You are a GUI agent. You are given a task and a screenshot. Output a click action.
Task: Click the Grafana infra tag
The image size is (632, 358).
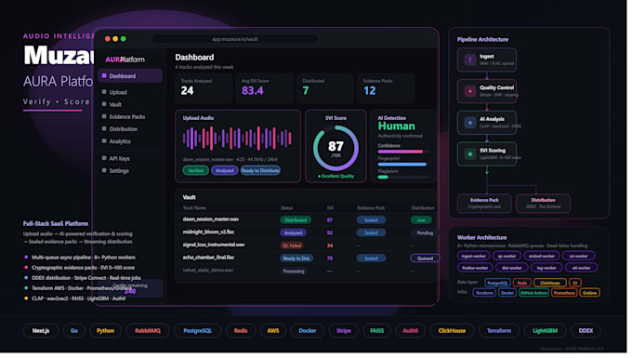(x=589, y=293)
